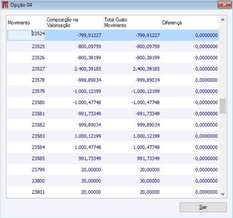Screen dimensions: 233x218
Task: Click the Diferença column header
Action: tap(190, 23)
